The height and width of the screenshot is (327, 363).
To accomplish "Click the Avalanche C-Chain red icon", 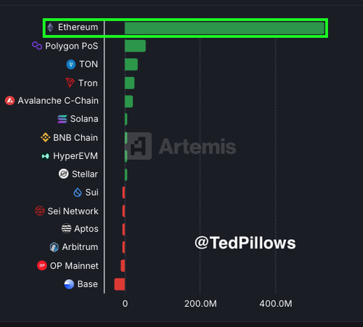I will tap(10, 100).
